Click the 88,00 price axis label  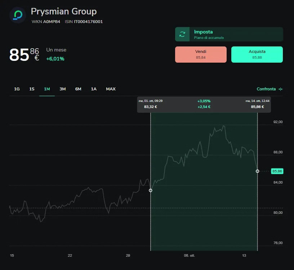[278, 152]
